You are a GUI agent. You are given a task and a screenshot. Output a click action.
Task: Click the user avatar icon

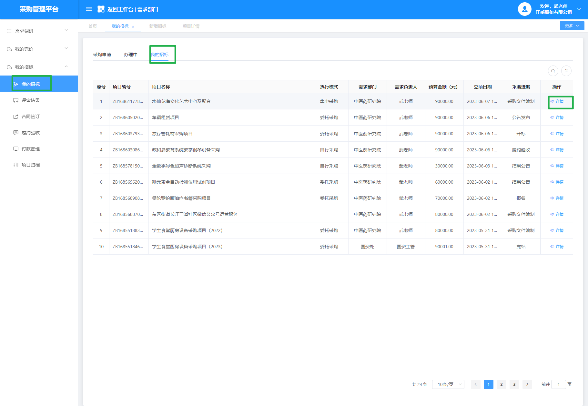coord(524,9)
